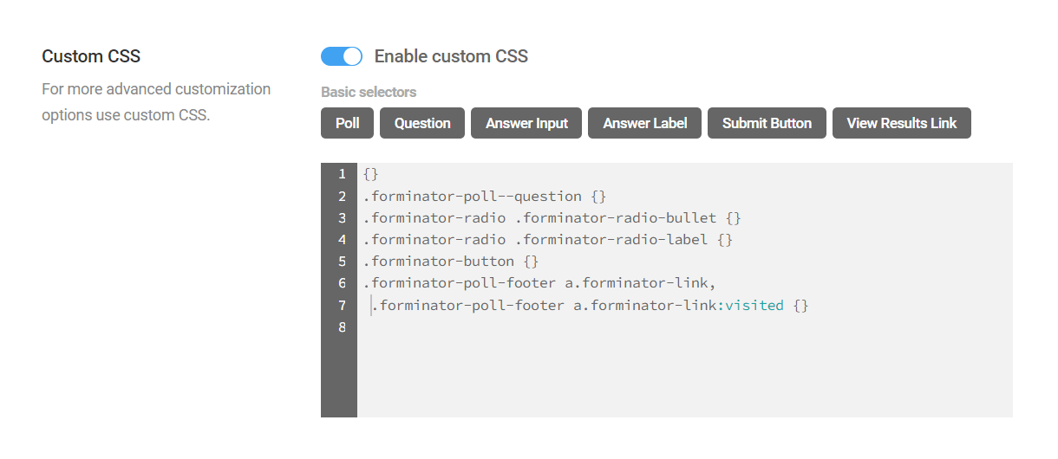
Task: Click line number 5 in the gutter
Action: click(343, 261)
